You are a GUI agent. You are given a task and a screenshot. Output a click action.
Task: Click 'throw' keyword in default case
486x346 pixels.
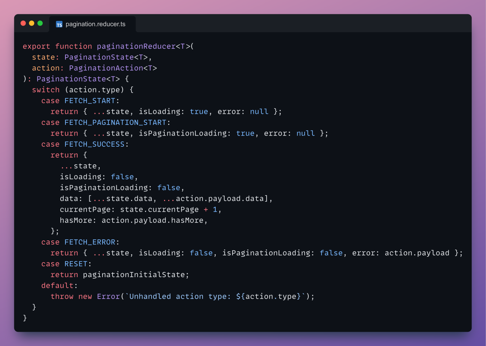(x=62, y=297)
